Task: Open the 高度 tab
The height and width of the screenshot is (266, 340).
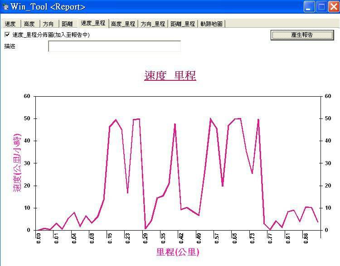Action: coord(29,24)
